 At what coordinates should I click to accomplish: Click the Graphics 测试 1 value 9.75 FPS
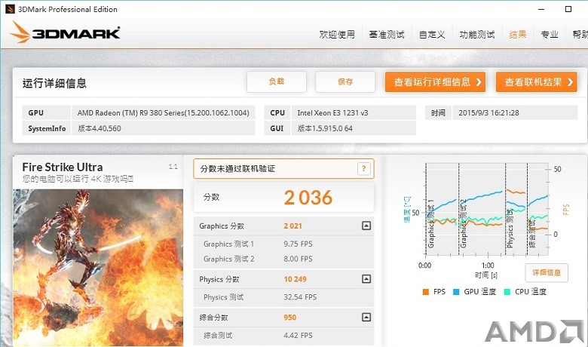[x=298, y=244]
